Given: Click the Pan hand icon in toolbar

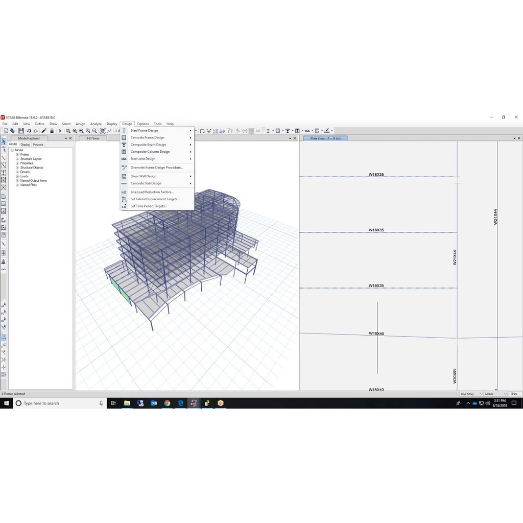Looking at the screenshot, I should point(103,131).
